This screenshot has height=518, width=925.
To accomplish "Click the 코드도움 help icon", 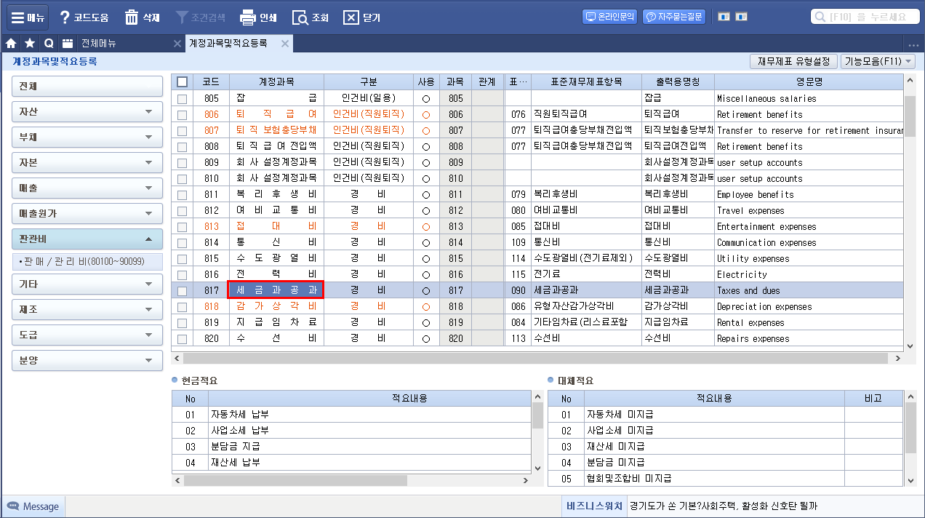I will pos(65,17).
